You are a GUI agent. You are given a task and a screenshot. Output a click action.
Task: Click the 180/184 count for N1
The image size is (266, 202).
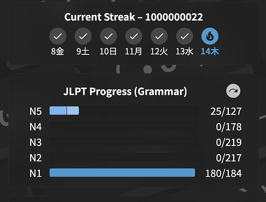223,173
